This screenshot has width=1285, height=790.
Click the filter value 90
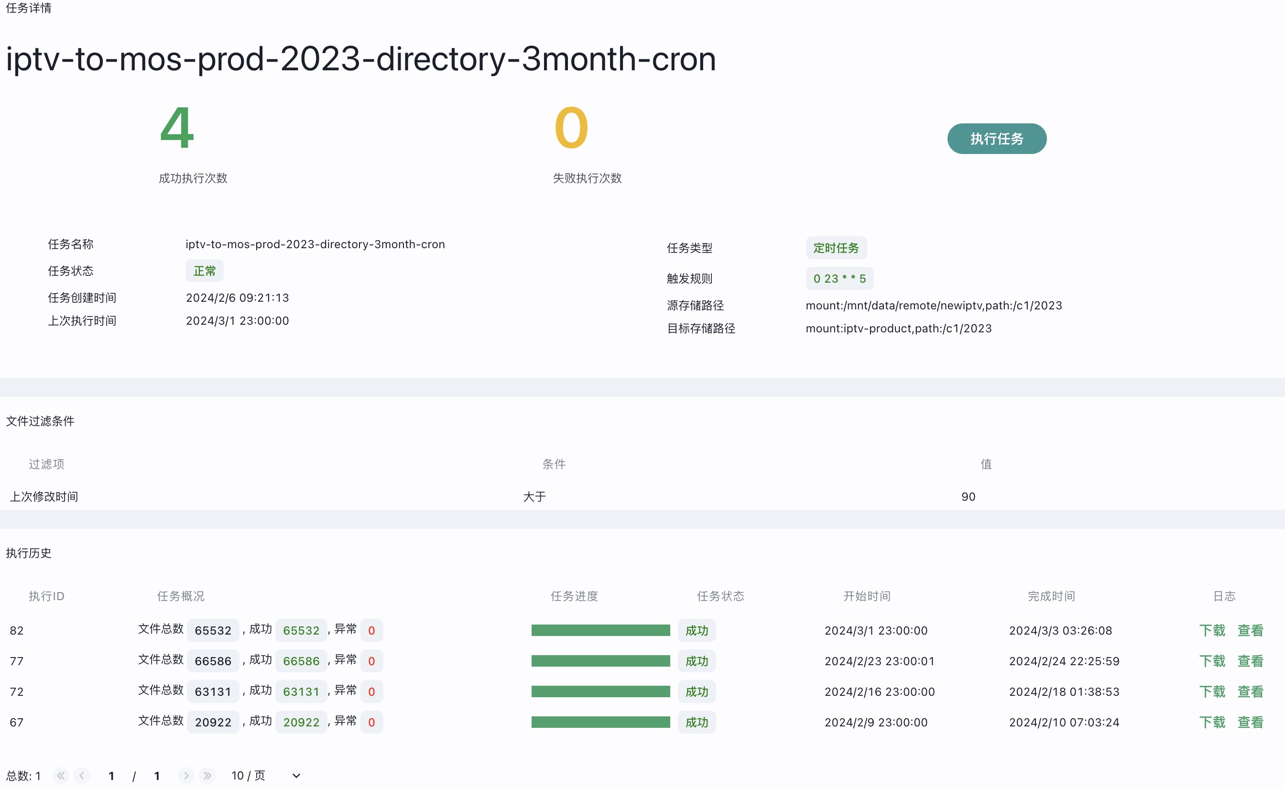point(968,496)
